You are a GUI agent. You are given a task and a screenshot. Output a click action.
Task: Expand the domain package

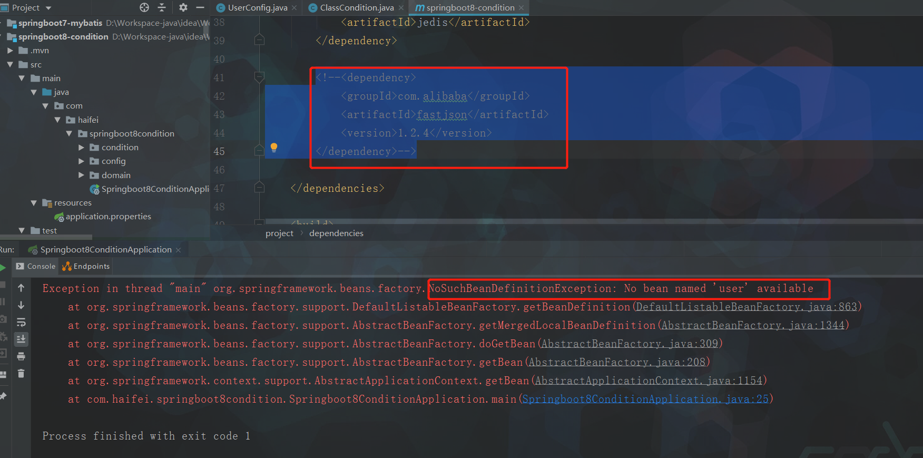coord(81,175)
